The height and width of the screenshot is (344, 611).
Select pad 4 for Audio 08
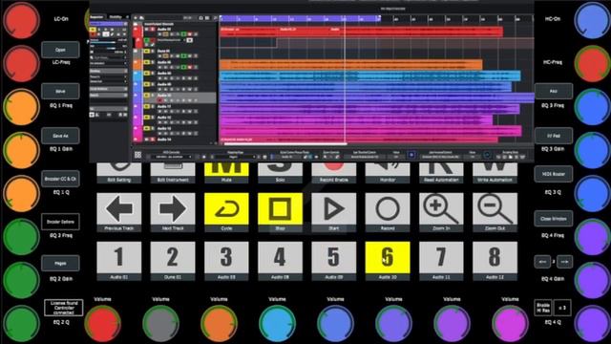(x=280, y=261)
